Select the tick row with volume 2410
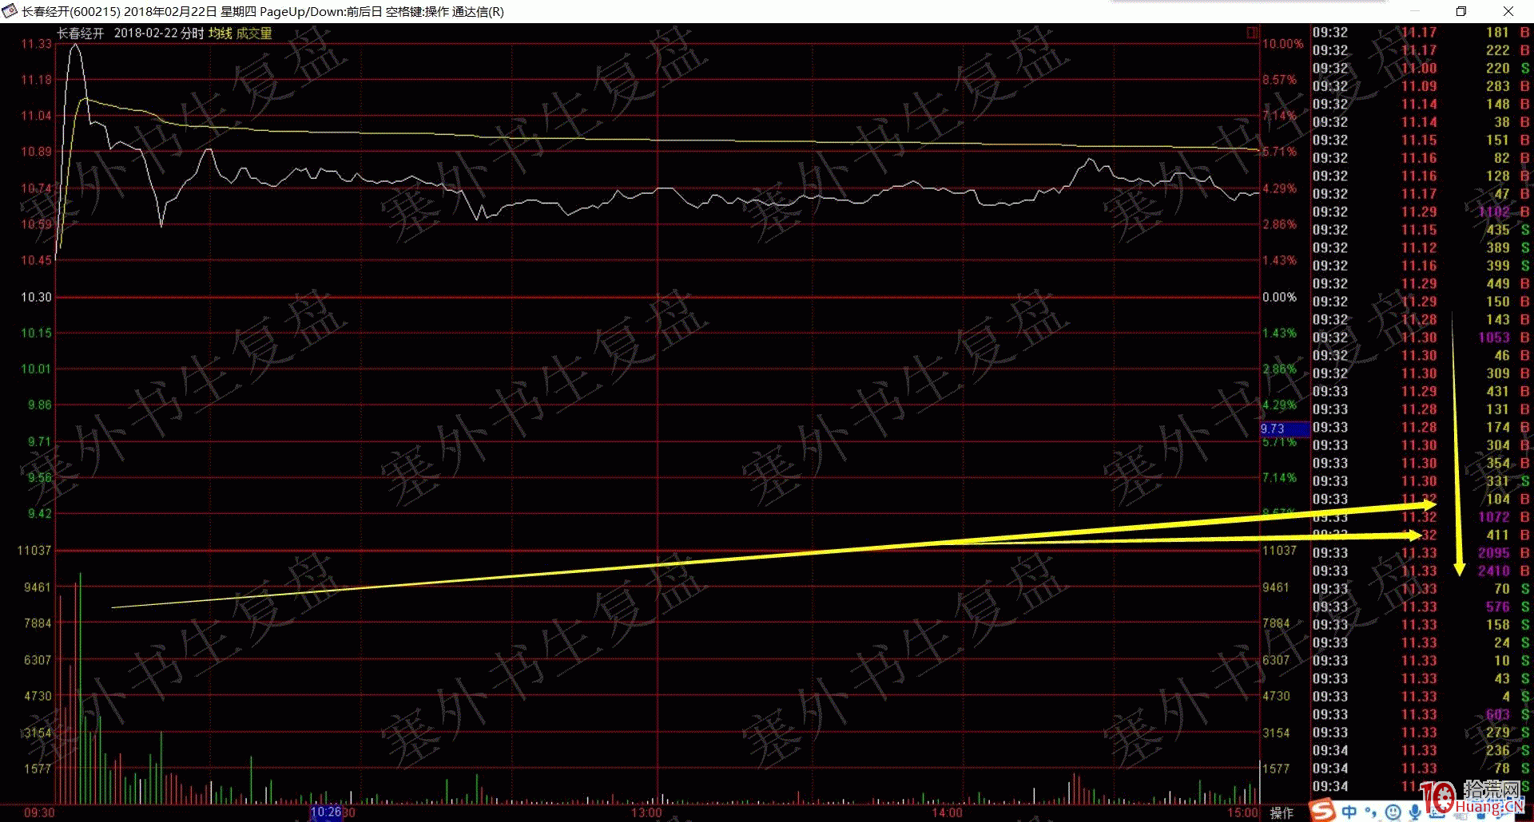 click(1421, 571)
